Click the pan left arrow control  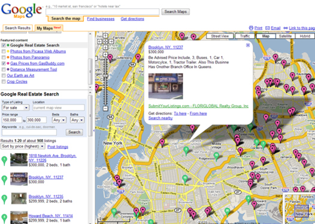tap(100, 41)
